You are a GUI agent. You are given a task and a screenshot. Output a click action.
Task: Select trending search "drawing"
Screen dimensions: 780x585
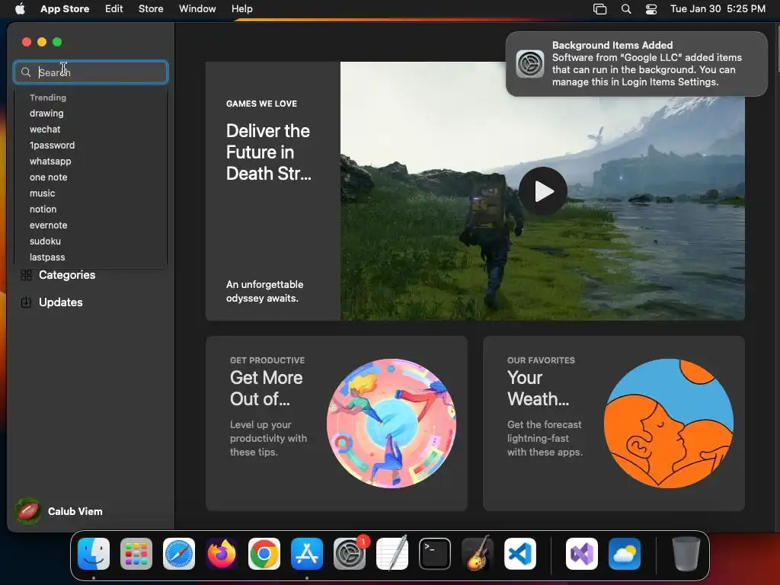46,113
